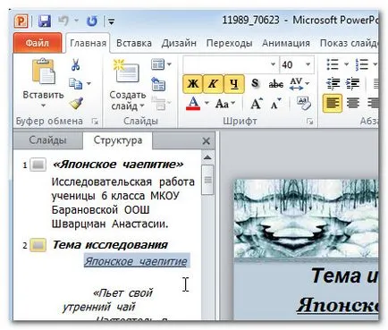Open Буфер обмена dialog launcher
388x330 pixels.
[x=95, y=121]
